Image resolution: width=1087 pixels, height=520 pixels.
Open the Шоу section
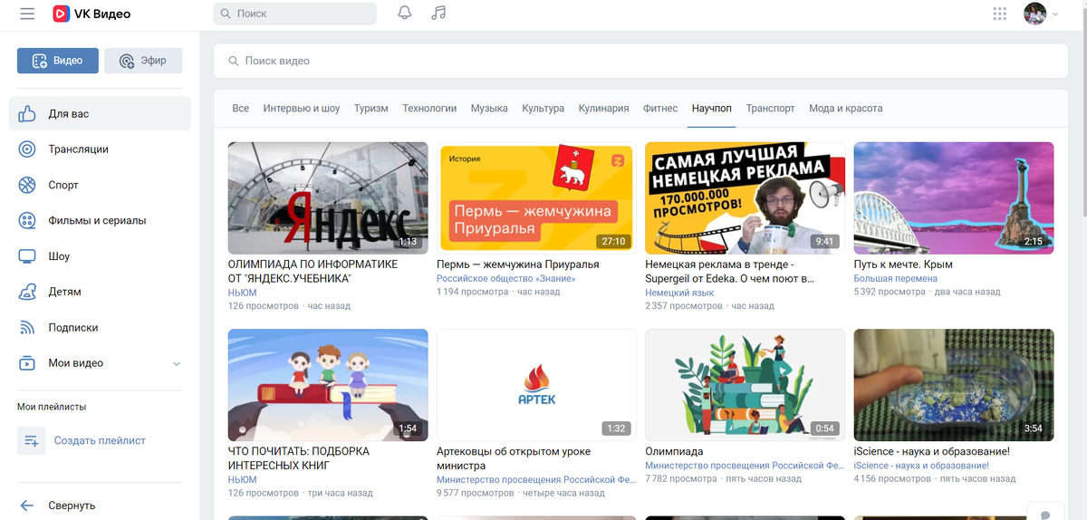(100, 256)
